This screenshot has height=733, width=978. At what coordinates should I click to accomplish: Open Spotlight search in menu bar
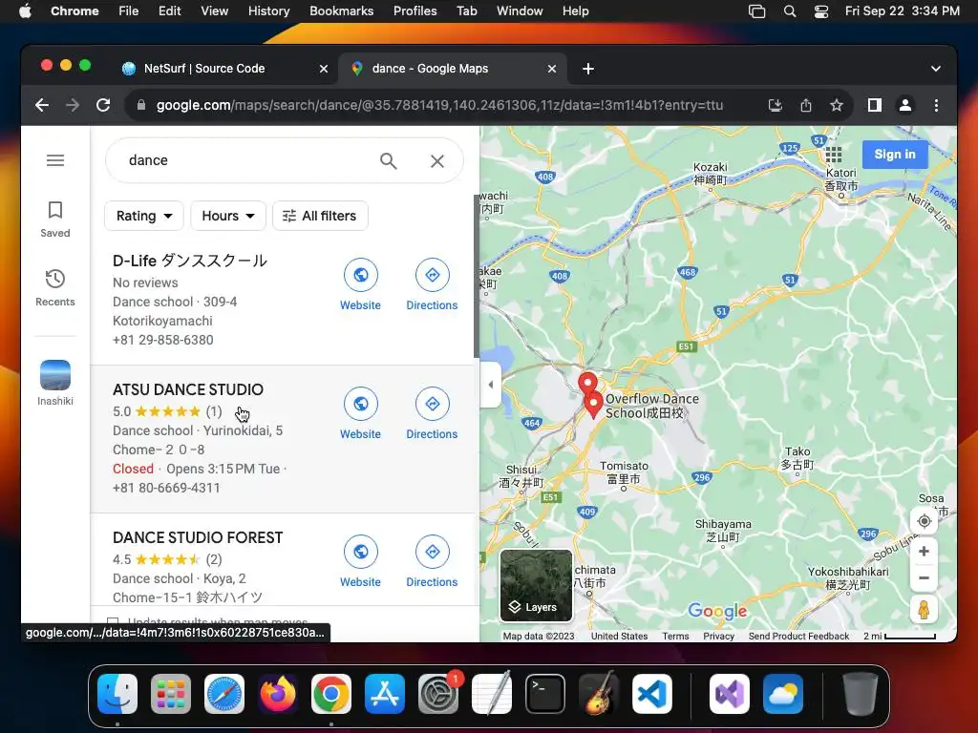(x=789, y=11)
